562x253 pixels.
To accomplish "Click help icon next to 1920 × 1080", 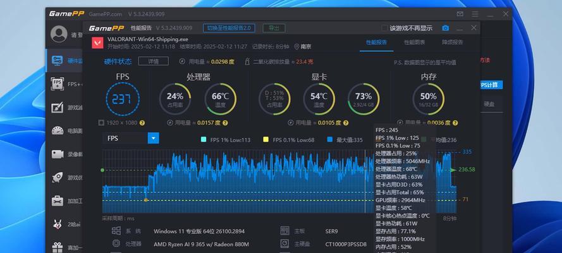I will (x=142, y=123).
